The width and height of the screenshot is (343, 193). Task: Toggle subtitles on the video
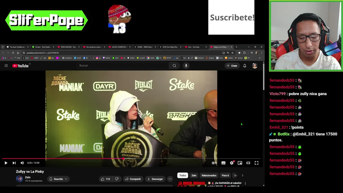223,163
